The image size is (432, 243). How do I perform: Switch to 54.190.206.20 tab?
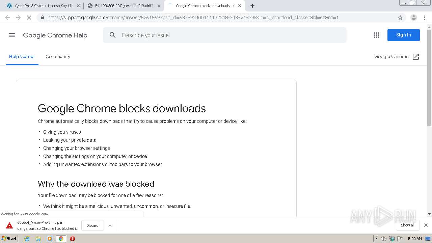124,6
